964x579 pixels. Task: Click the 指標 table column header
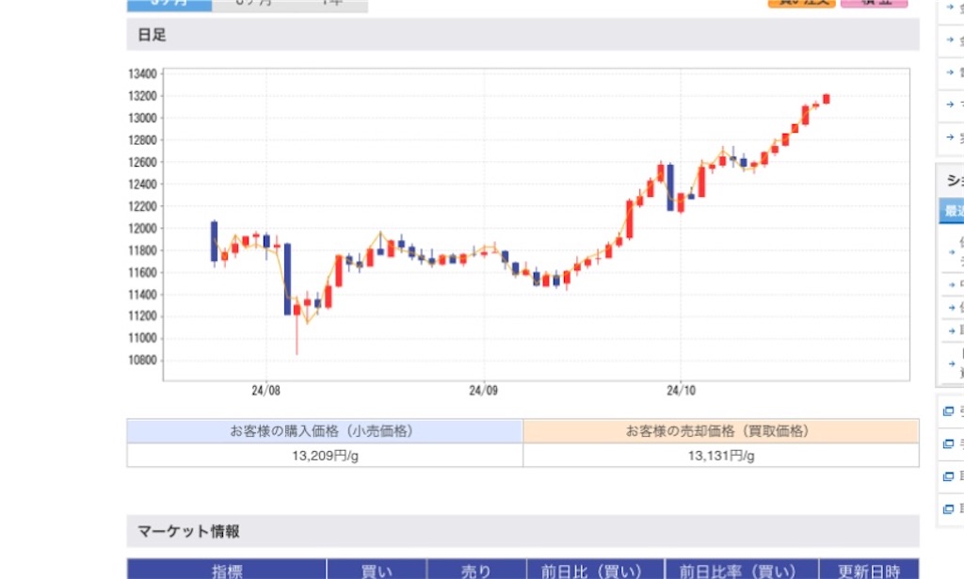tap(227, 570)
